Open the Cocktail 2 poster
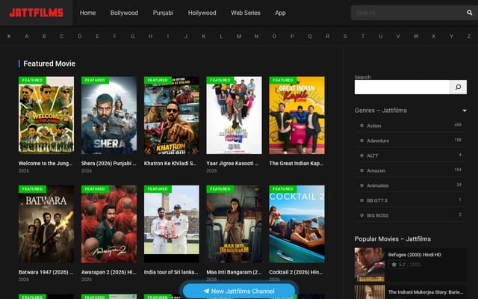This screenshot has height=299, width=478. tap(297, 224)
